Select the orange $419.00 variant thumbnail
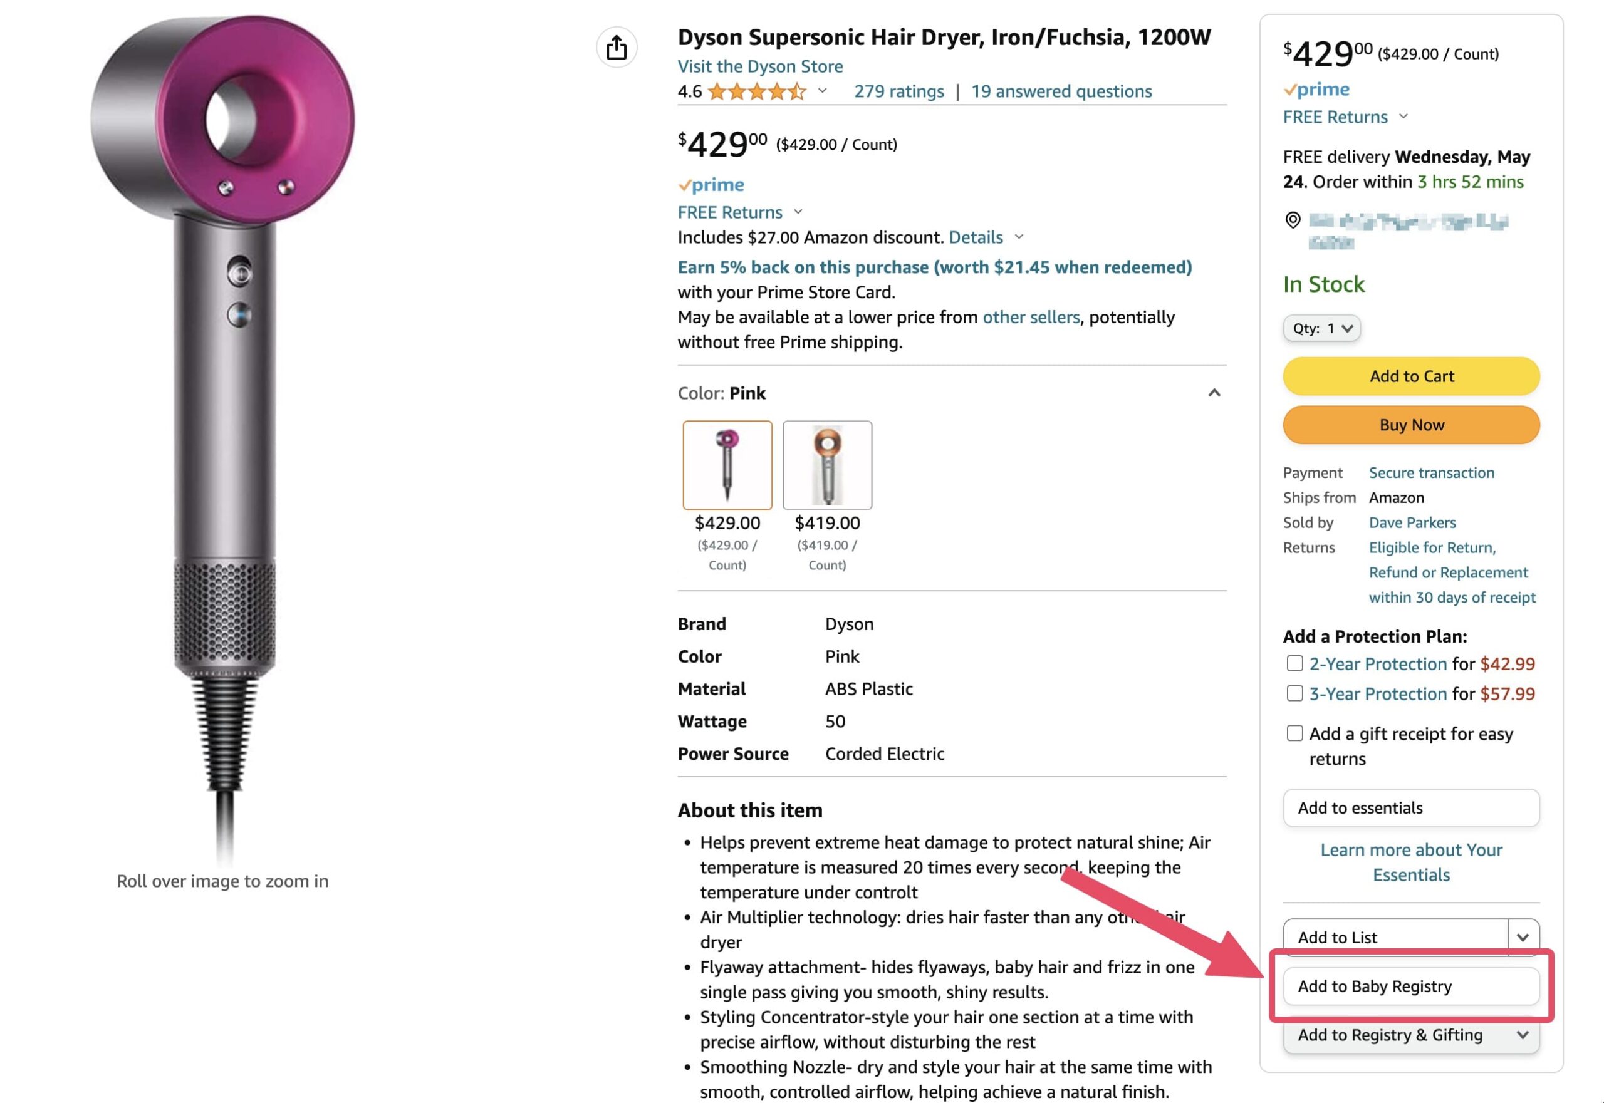This screenshot has height=1103, width=1604. coord(827,465)
